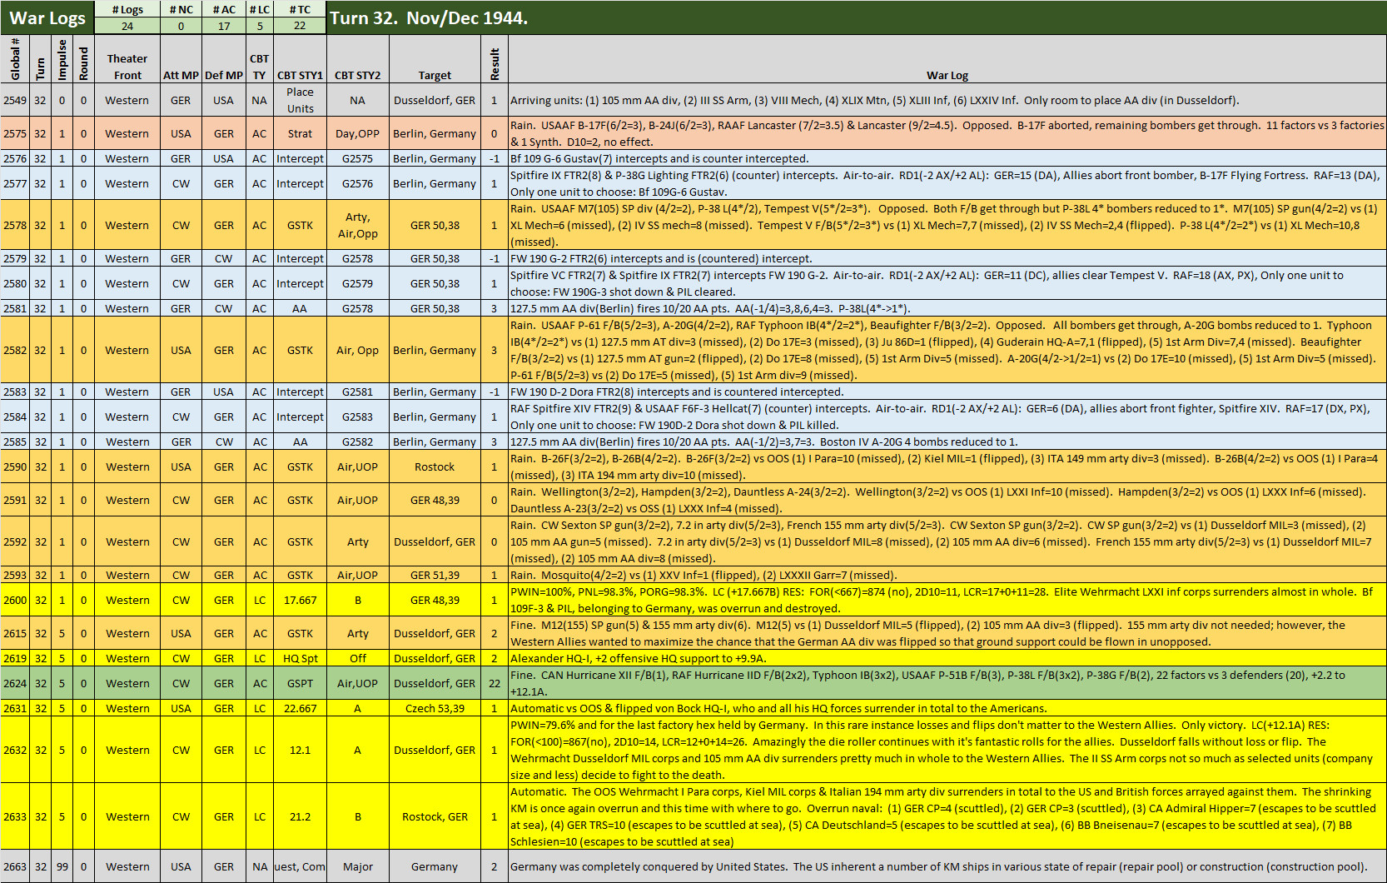Click the war log starting "Rain. USAAF P-61"
Screen dimensions: 1387x883
[947, 350]
